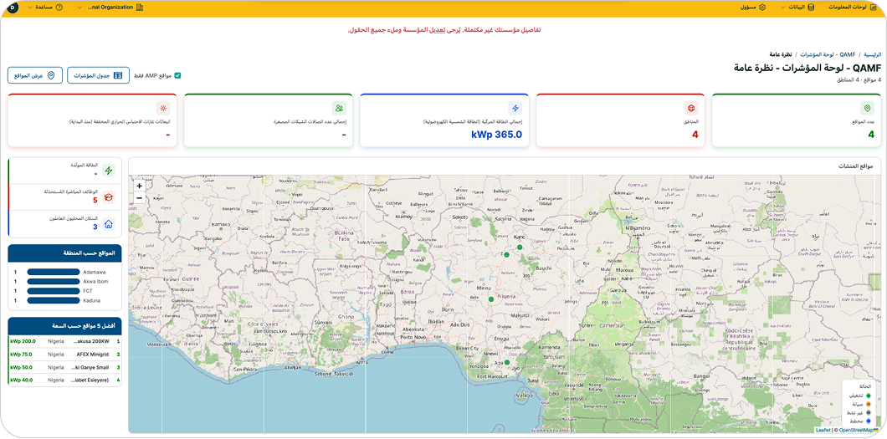Click the green site marker west of Kano
The width and height of the screenshot is (887, 439).
(x=507, y=255)
